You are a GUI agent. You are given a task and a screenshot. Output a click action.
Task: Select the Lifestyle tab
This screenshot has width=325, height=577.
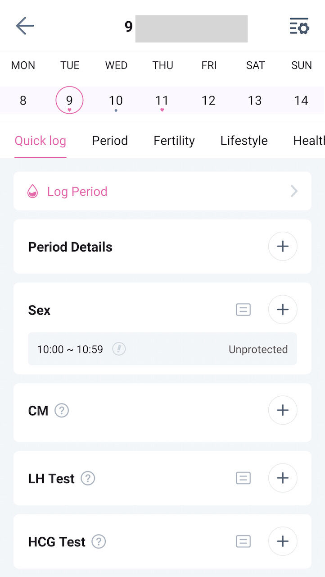[x=244, y=141]
